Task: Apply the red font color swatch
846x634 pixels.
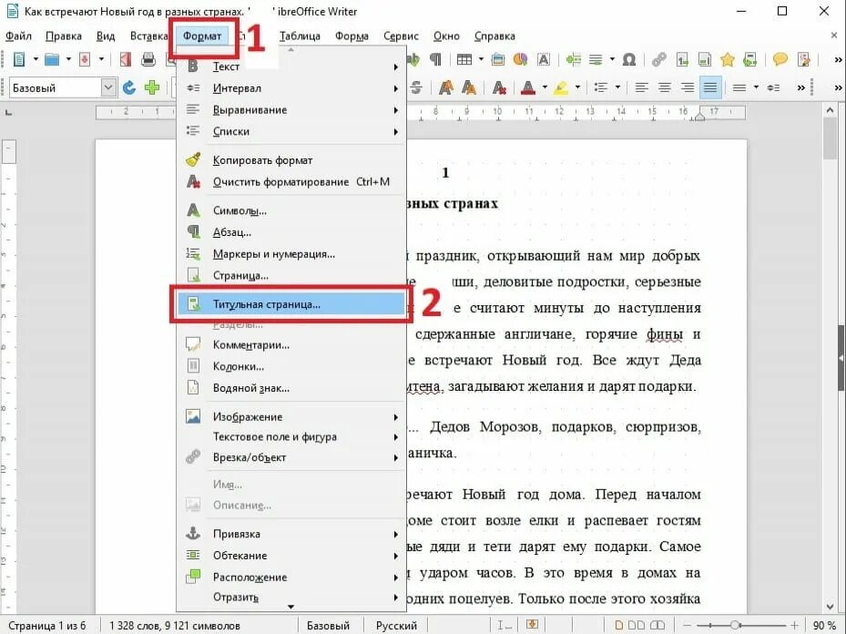Action: [x=528, y=87]
